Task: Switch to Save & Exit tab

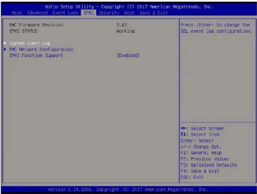Action: 153,13
